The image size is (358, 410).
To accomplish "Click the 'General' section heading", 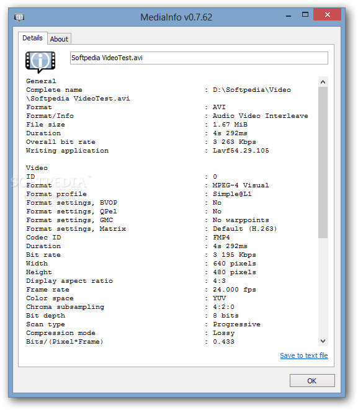I will click(x=41, y=81).
